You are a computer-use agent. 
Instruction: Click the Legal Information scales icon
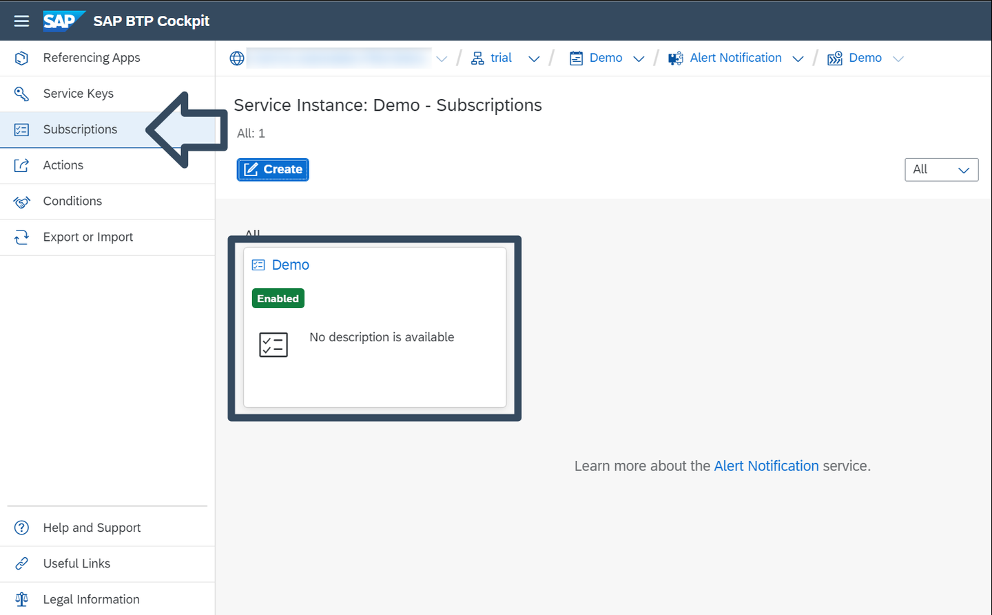click(x=22, y=599)
